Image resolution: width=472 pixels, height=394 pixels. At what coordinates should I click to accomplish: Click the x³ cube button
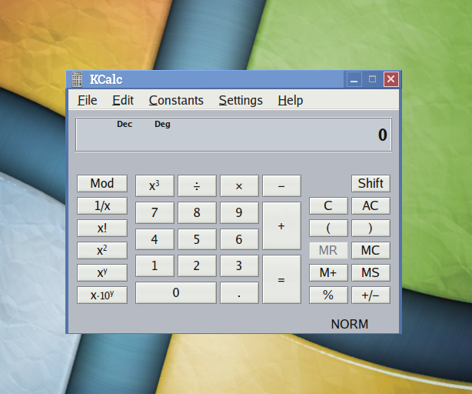155,185
